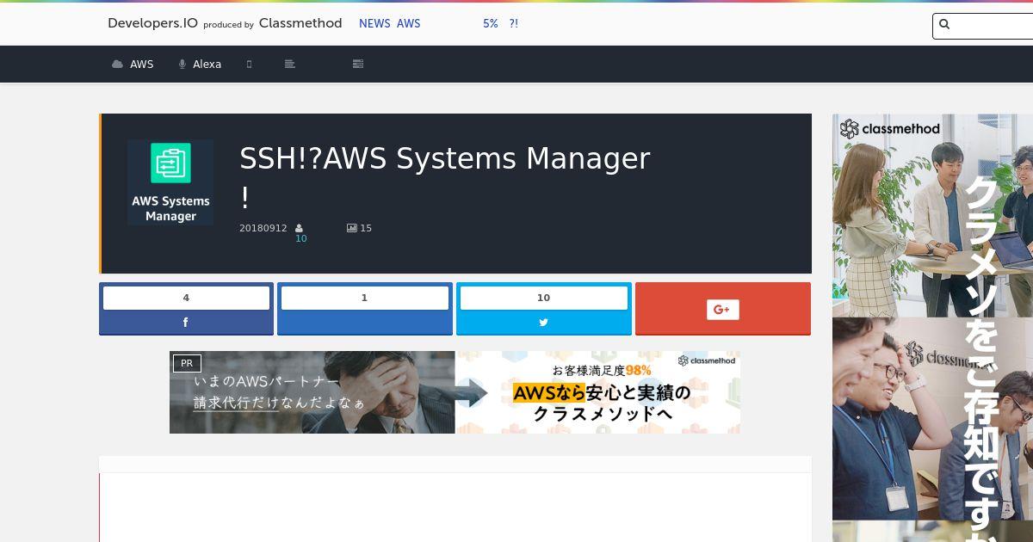Click the classmethod logo on the sidebar ad

point(890,129)
